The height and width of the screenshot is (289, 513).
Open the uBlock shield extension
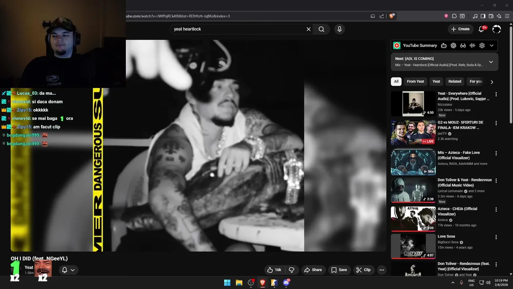pos(446,16)
